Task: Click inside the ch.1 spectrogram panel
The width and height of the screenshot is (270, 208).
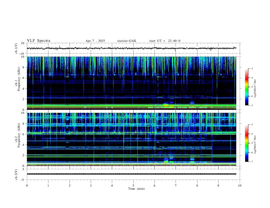Action: tap(132, 83)
